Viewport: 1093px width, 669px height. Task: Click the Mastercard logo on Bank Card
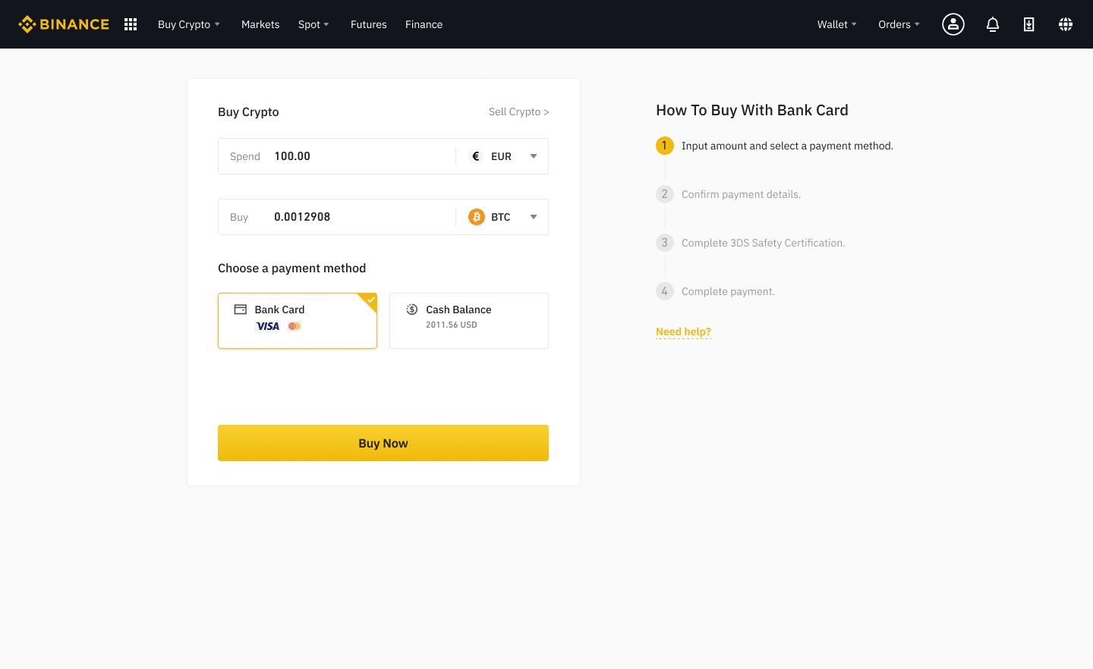point(295,326)
